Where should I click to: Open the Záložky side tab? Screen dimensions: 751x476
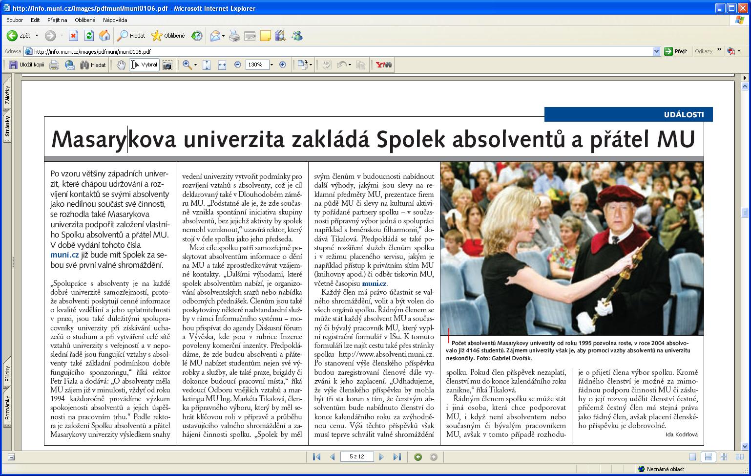[7, 94]
